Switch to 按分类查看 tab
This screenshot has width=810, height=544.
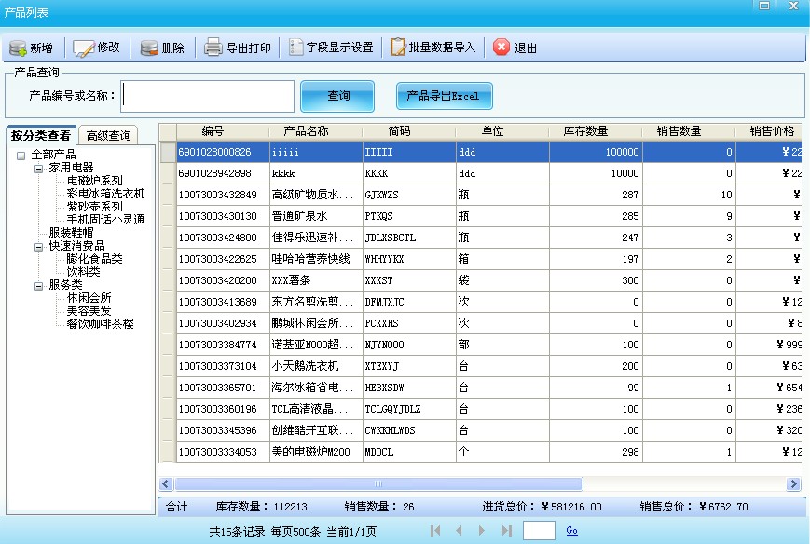41,135
